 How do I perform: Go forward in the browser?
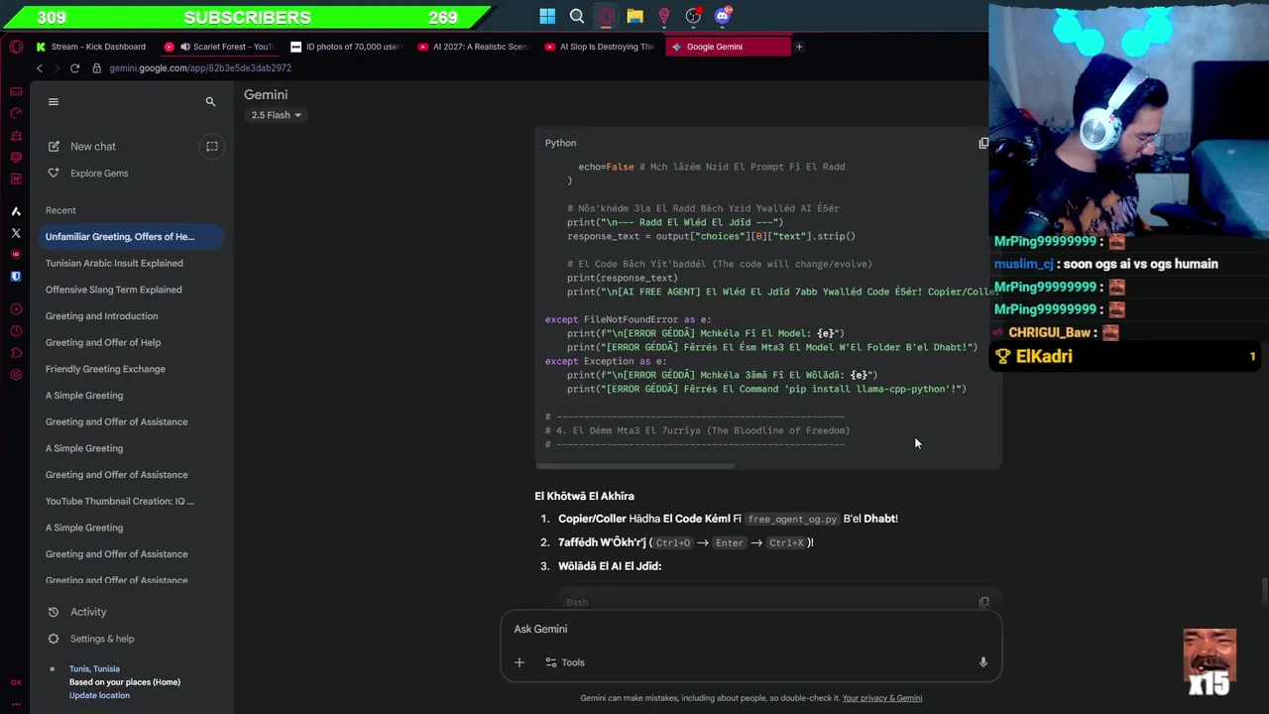point(57,68)
